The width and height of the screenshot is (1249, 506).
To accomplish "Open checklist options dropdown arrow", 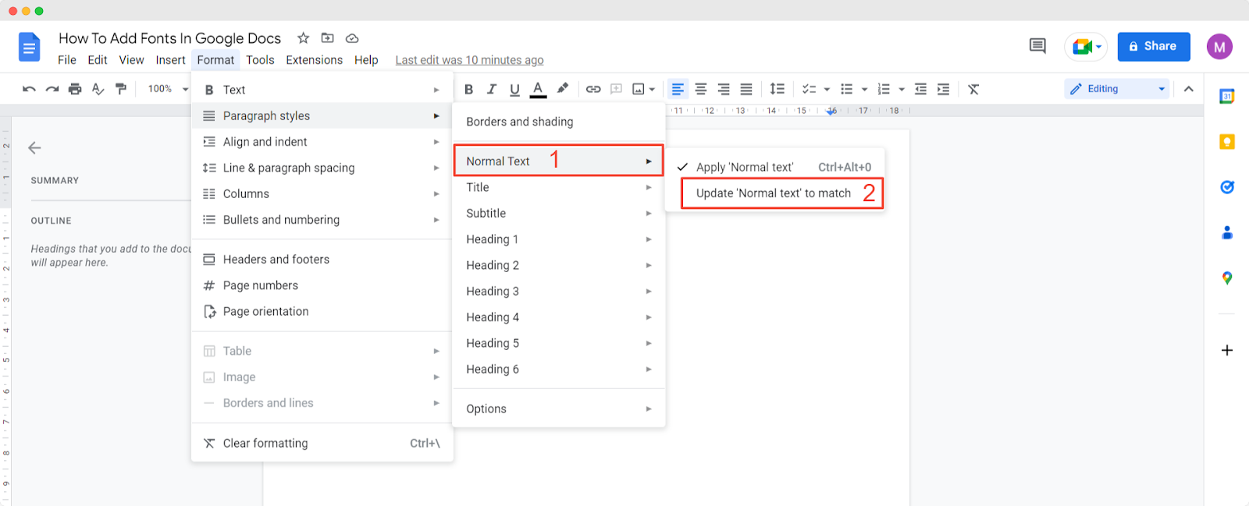I will 827,89.
